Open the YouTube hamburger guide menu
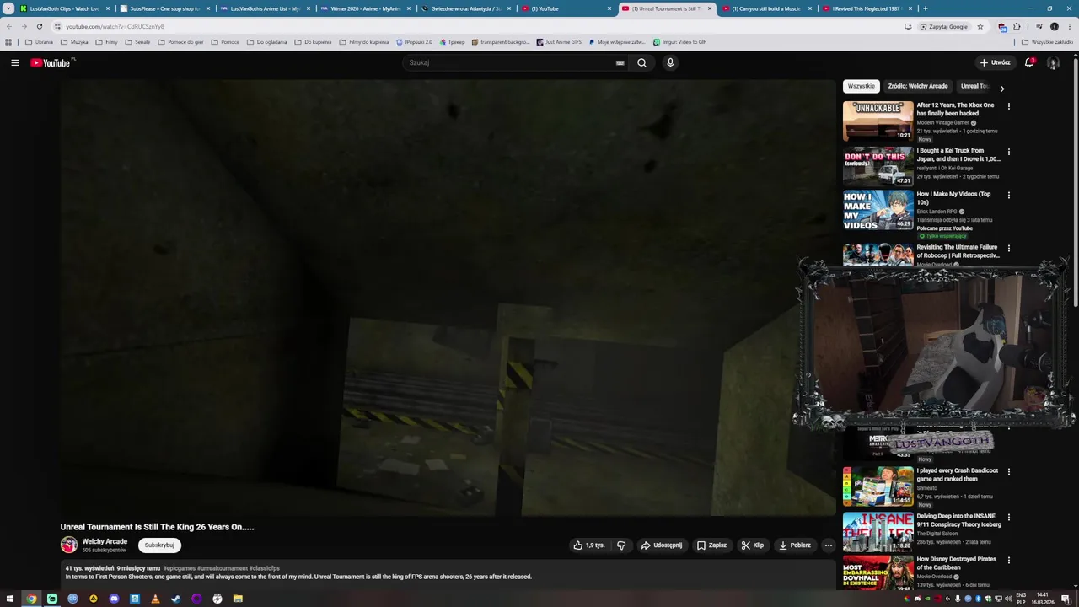Screen dimensions: 1079x607 tap(14, 62)
